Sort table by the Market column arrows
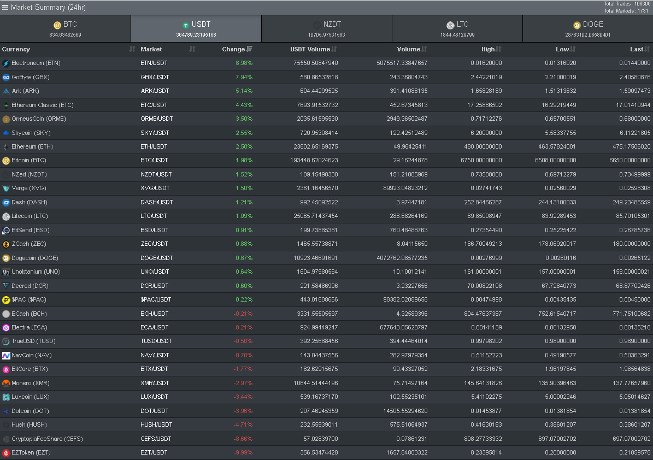This screenshot has height=460, width=653. [192, 49]
